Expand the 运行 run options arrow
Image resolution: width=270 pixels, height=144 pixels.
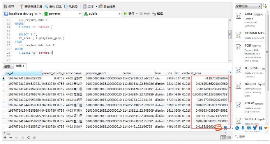[137, 14]
